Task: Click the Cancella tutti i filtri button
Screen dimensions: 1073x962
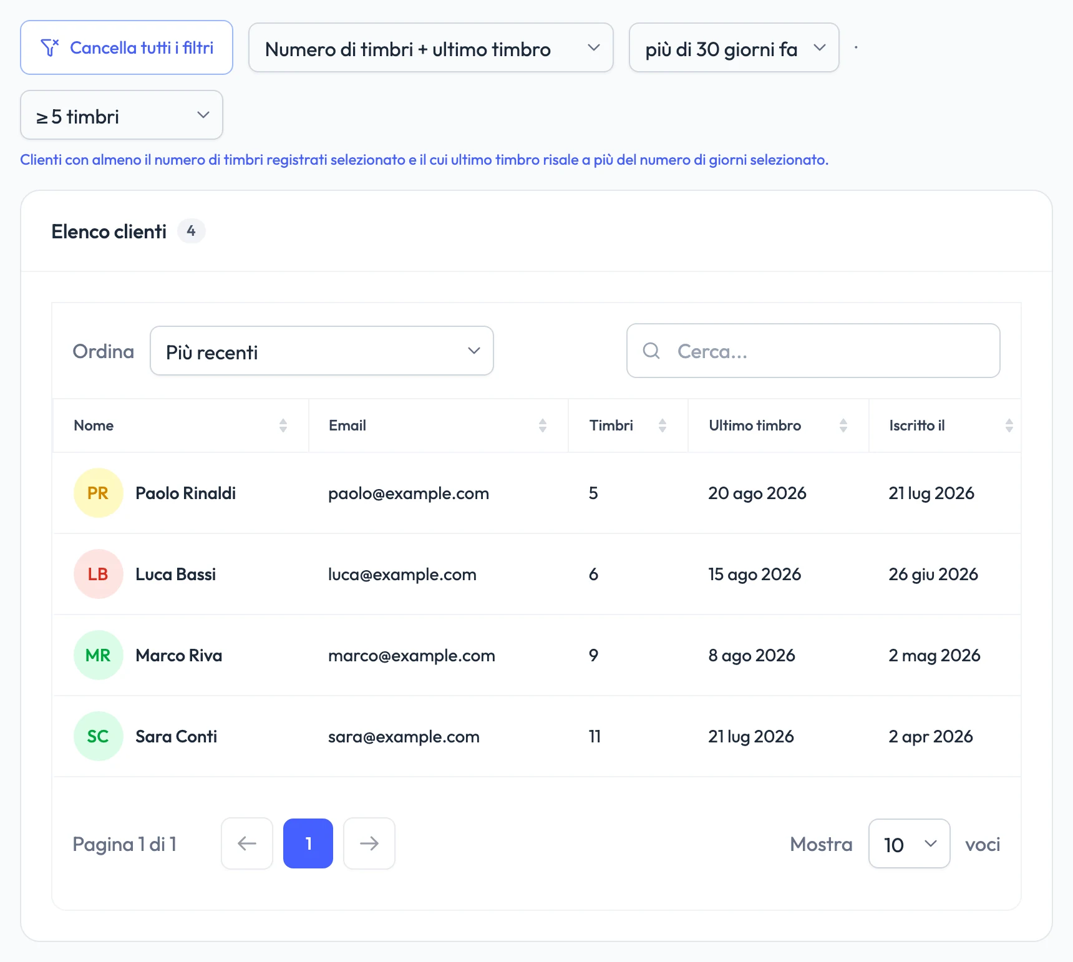Action: 127,47
